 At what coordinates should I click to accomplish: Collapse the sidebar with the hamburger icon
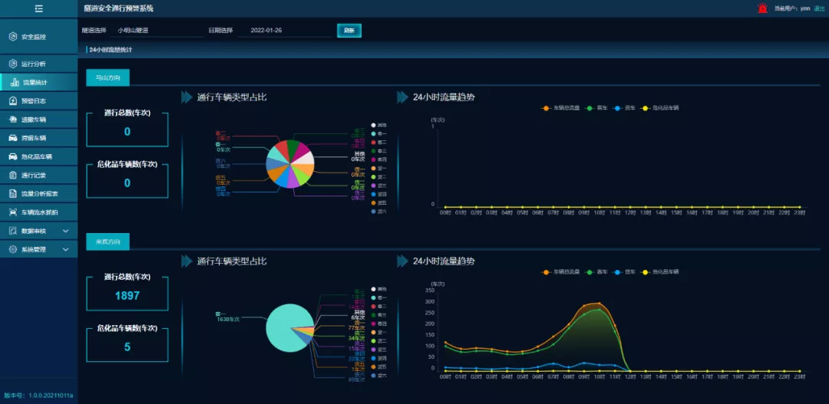pyautogui.click(x=38, y=8)
